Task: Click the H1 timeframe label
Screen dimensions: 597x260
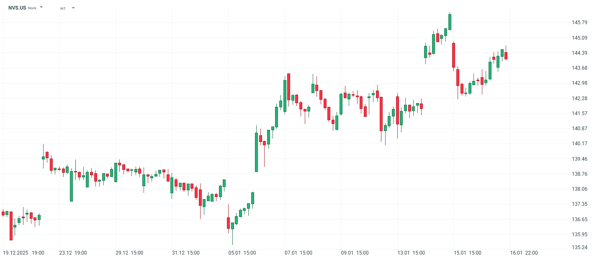Action: [x=63, y=8]
